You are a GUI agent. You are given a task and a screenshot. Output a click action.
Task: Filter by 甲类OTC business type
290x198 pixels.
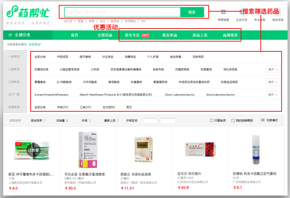63,107
